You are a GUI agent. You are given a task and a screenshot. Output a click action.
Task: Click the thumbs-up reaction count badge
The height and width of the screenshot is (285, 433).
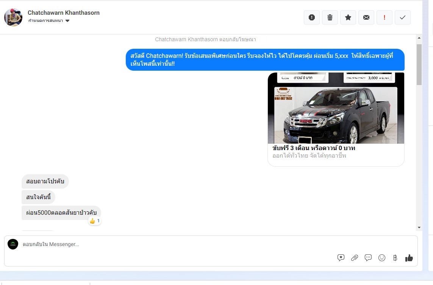95,221
